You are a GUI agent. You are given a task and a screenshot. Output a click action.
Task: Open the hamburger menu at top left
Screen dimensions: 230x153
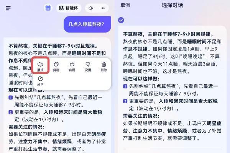pyautogui.click(x=8, y=8)
